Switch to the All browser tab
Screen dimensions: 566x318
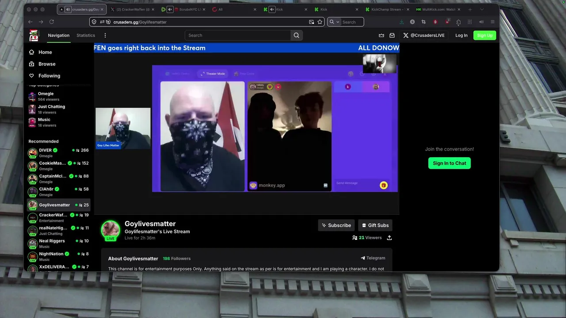pyautogui.click(x=233, y=9)
